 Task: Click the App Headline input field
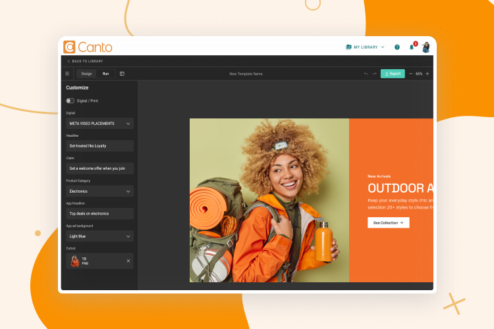(99, 213)
